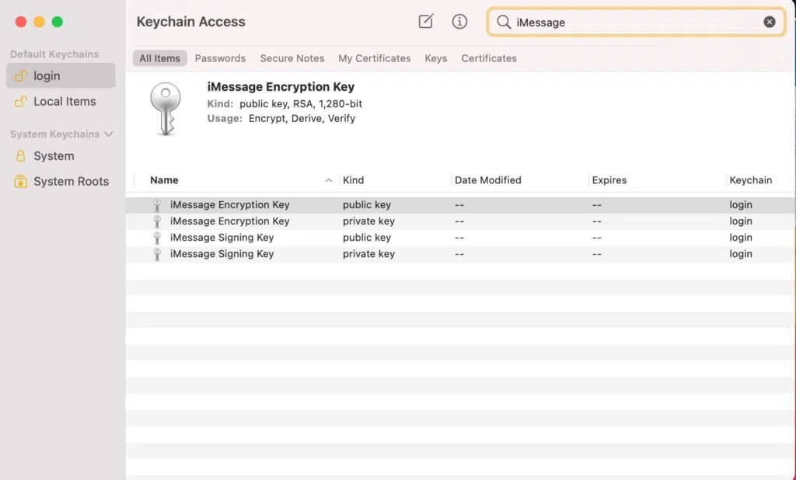Select iMessage Signing Key private key row
The height and width of the screenshot is (480, 796).
coord(460,254)
